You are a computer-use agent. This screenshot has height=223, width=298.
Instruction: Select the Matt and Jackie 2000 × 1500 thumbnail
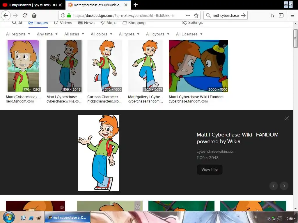tap(198, 66)
